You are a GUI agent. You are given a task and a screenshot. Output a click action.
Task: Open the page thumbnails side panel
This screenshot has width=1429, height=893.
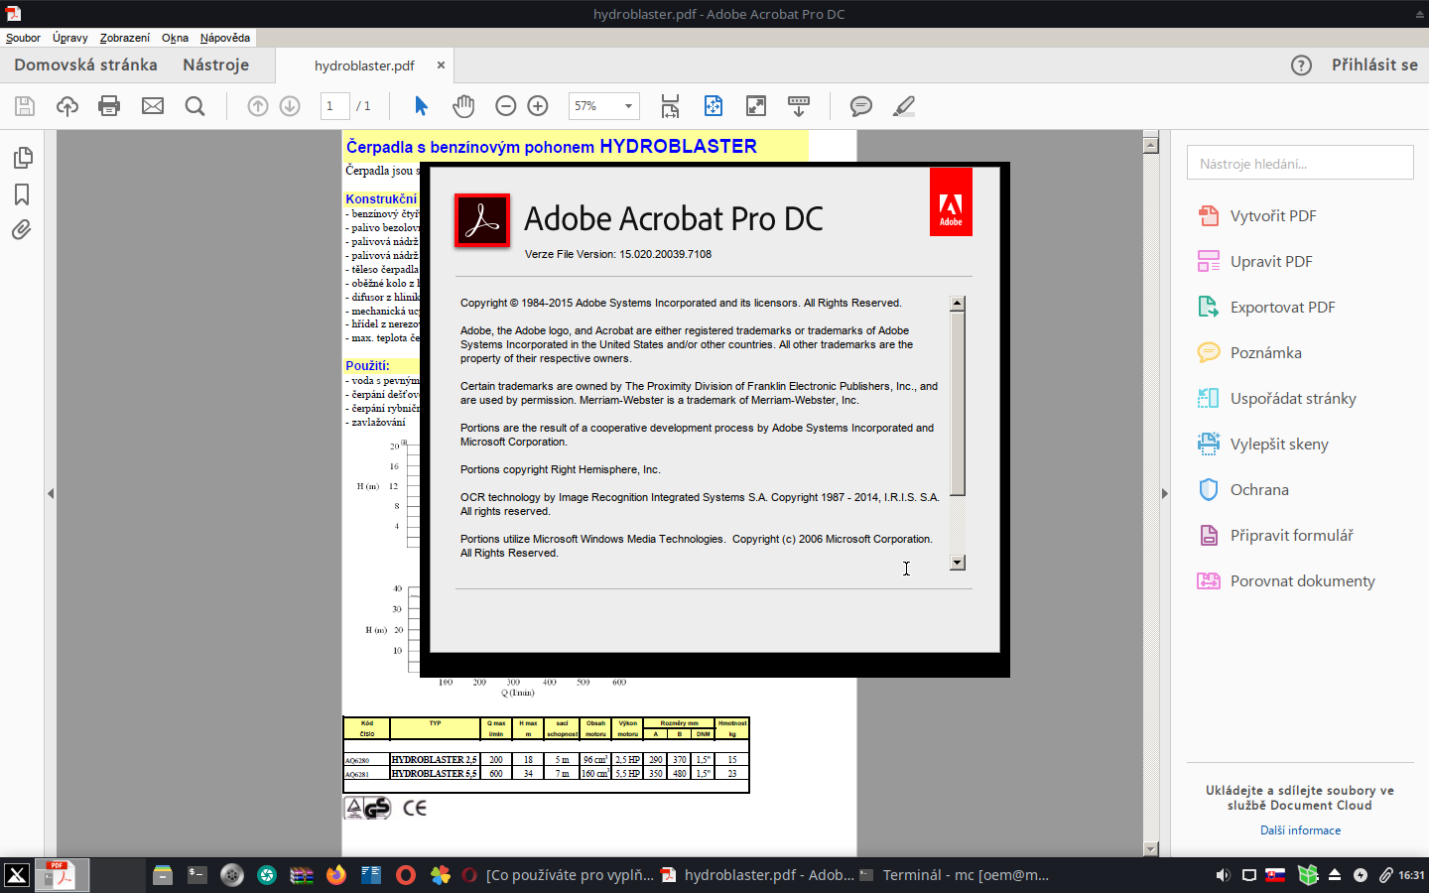(22, 158)
